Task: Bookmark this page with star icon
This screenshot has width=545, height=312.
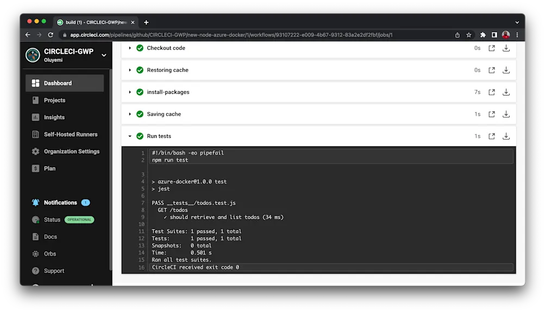Action: pyautogui.click(x=469, y=35)
